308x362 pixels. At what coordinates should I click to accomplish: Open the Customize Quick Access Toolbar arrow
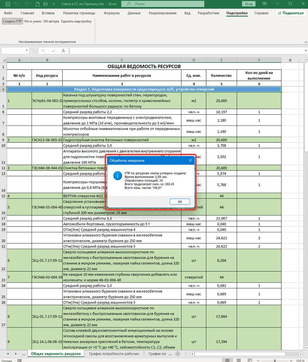[54, 5]
